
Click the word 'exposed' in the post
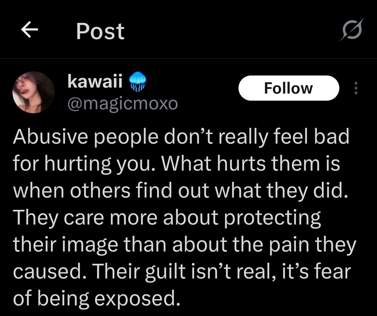pos(135,299)
